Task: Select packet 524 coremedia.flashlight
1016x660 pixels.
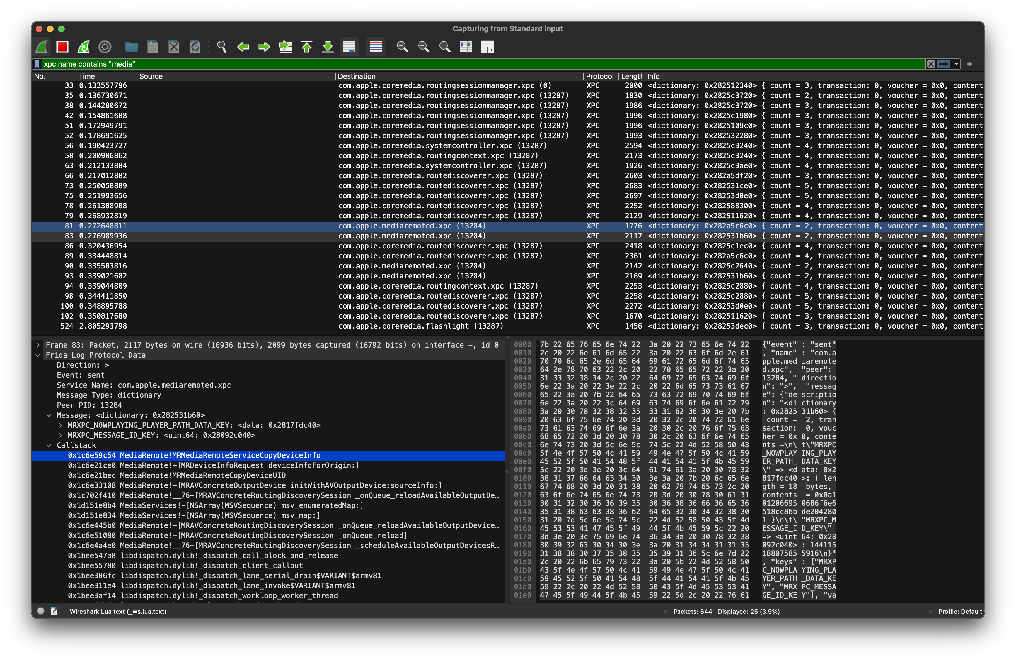Action: click(508, 326)
